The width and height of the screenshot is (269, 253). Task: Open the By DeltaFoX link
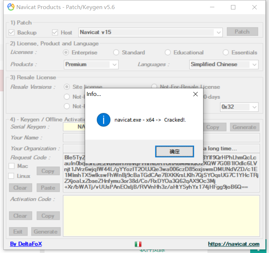(x=26, y=244)
